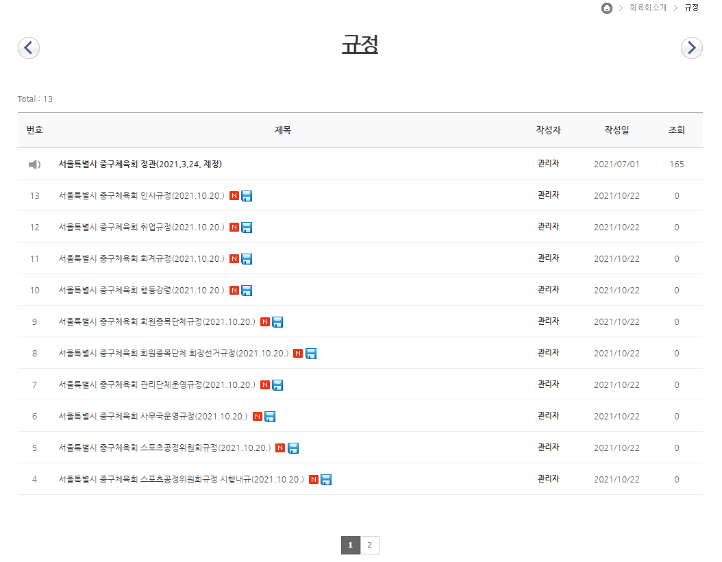The width and height of the screenshot is (722, 562).
Task: Click the home icon in breadcrumb
Action: pos(607,8)
